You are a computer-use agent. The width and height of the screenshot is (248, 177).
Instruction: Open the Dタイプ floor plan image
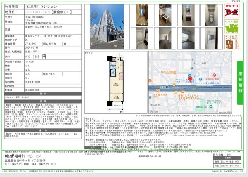(116, 82)
